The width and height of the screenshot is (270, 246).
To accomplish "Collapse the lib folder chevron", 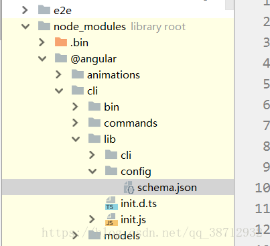I will 76,139.
